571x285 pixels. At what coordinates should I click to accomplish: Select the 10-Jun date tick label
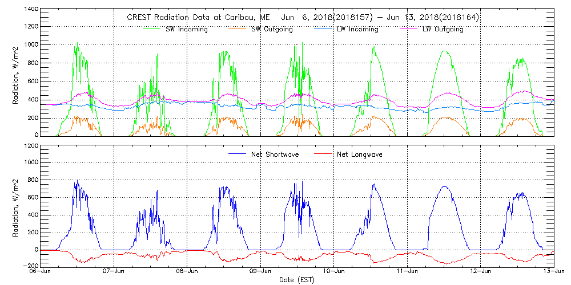click(x=333, y=271)
